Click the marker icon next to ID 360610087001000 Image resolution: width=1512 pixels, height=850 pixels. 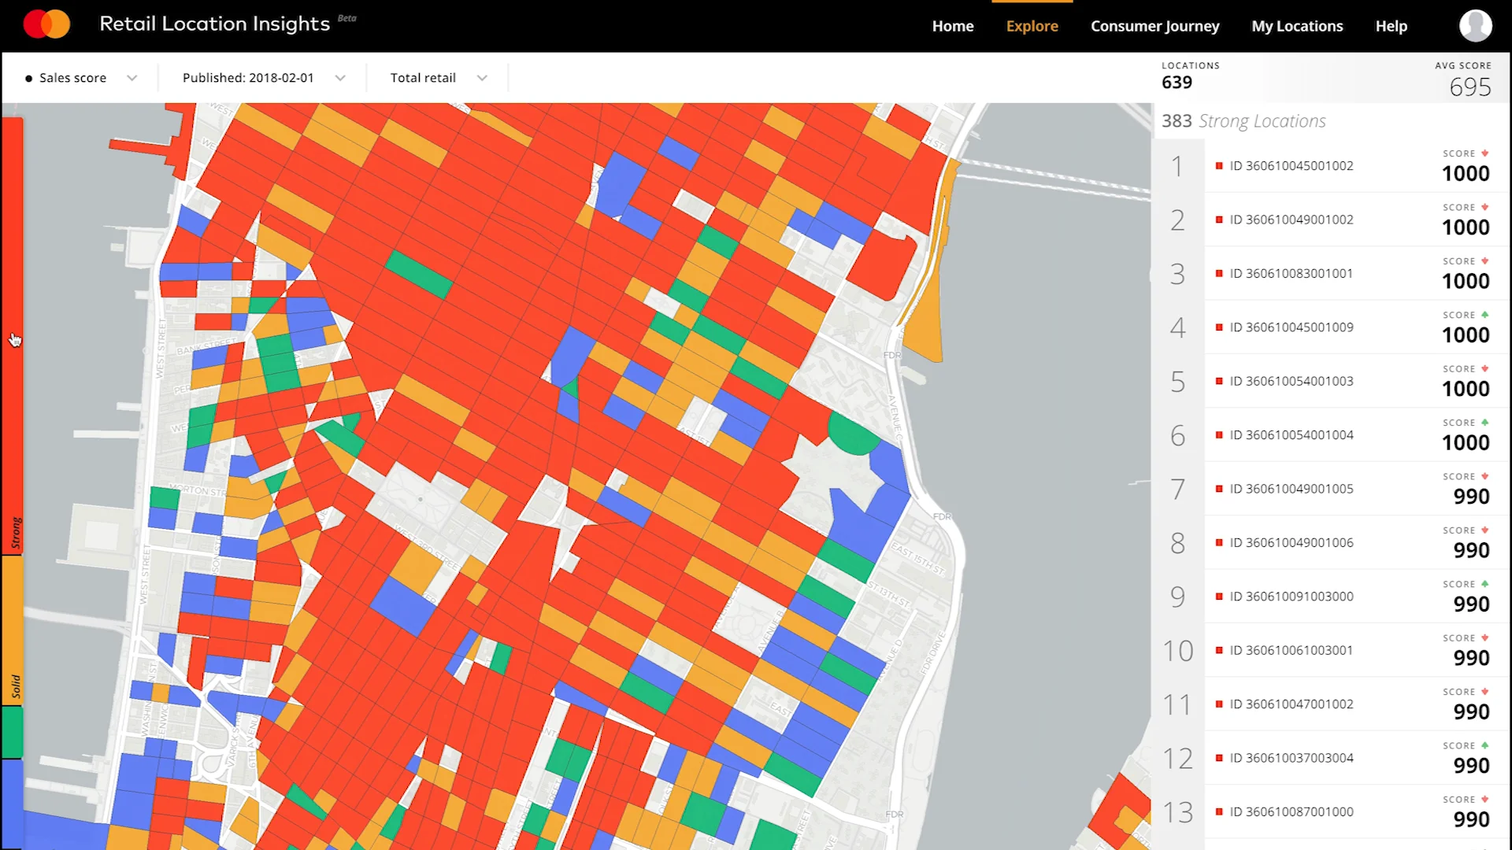tap(1218, 811)
